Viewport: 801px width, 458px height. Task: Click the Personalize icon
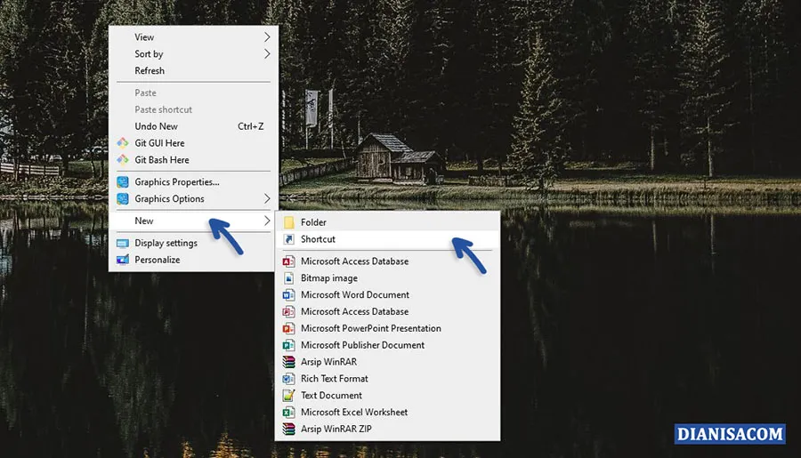tap(123, 261)
